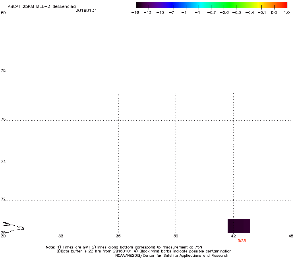
Task: Click the color scale value -4
Action: coord(184,13)
